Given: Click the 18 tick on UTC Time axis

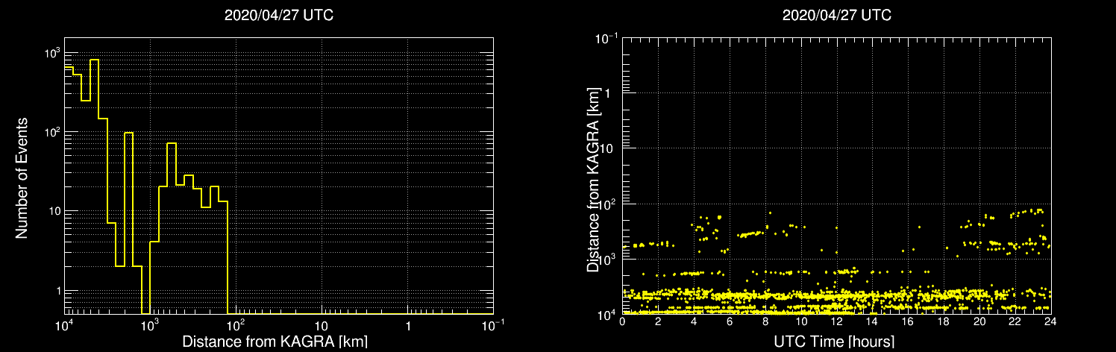Looking at the screenshot, I should tap(944, 321).
